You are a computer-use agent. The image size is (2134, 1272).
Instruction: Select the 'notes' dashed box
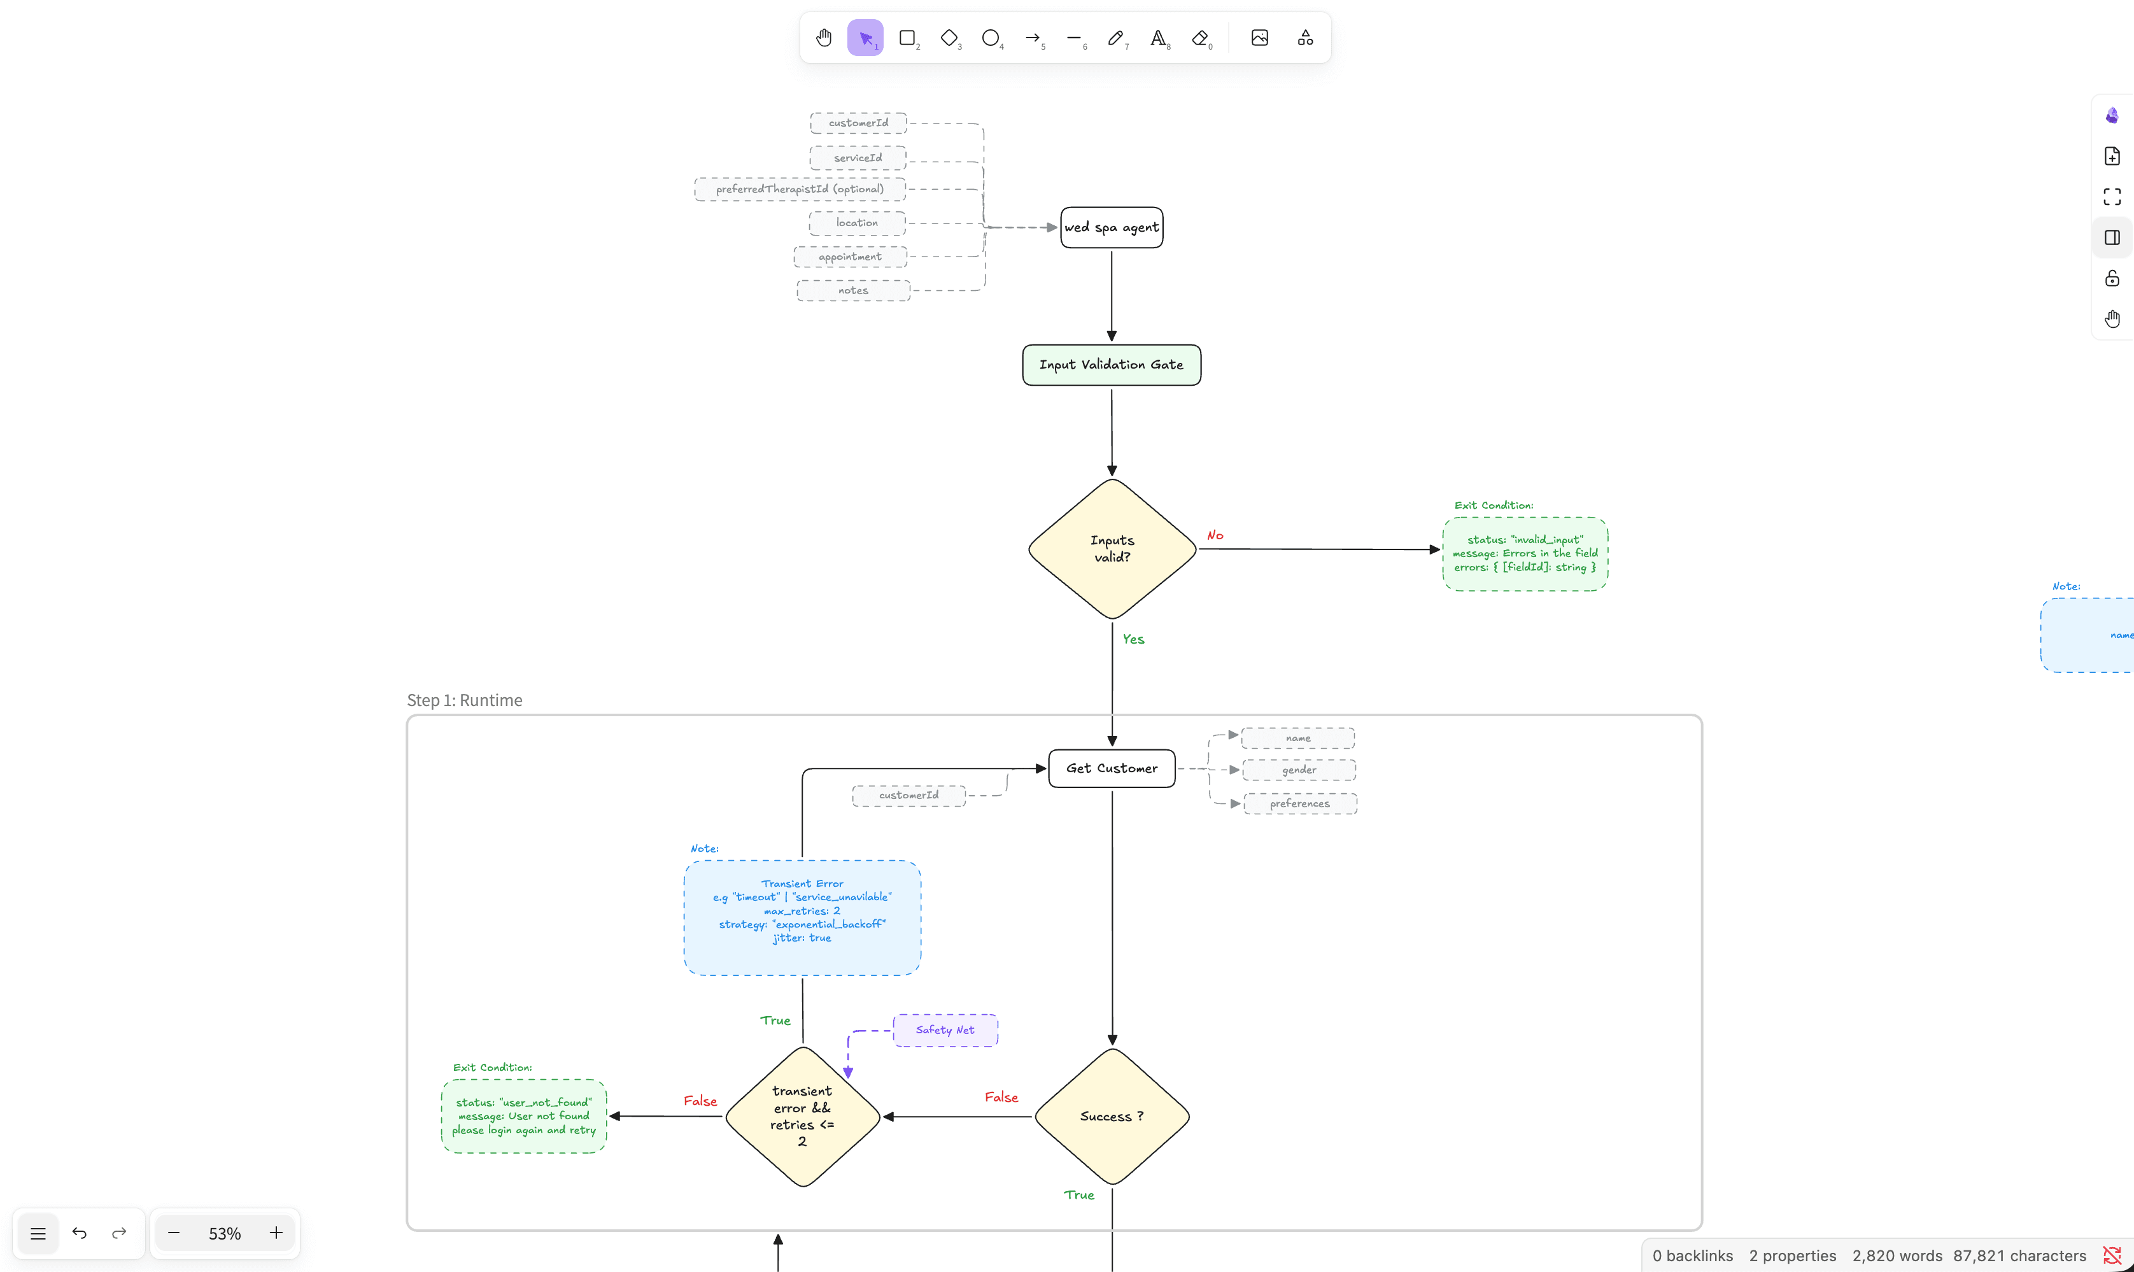pos(854,290)
